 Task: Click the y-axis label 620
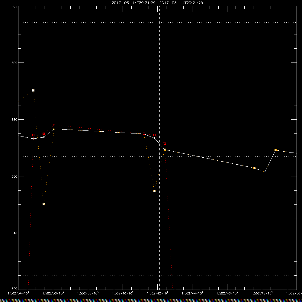(14, 7)
